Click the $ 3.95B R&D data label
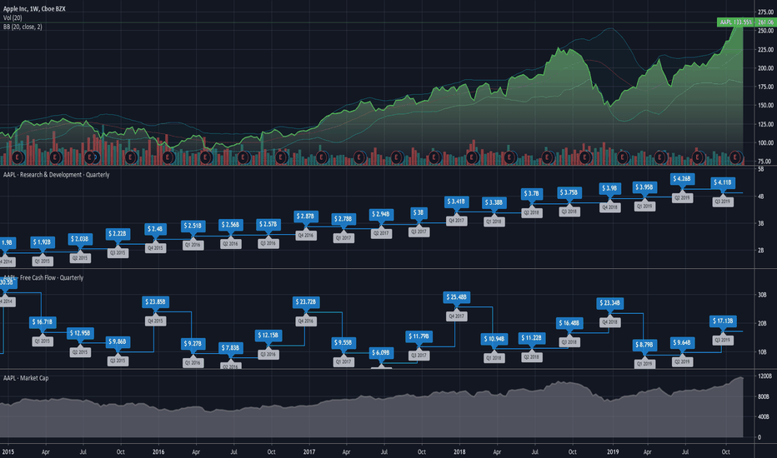 point(644,187)
